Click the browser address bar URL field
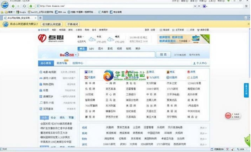 [x=115, y=6]
